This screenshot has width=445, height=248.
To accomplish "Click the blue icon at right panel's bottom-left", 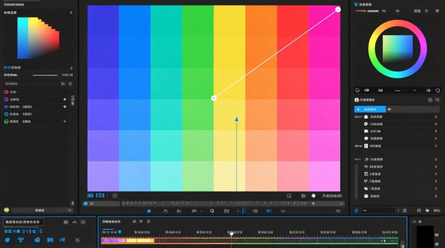I will [356, 210].
